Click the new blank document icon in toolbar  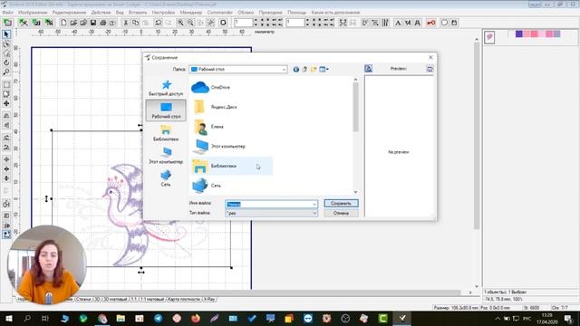[x=63, y=23]
